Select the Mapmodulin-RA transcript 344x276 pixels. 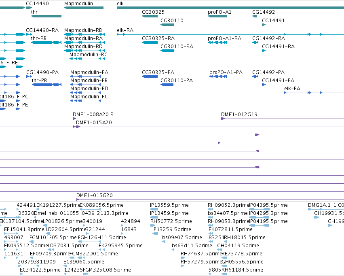(x=83, y=38)
